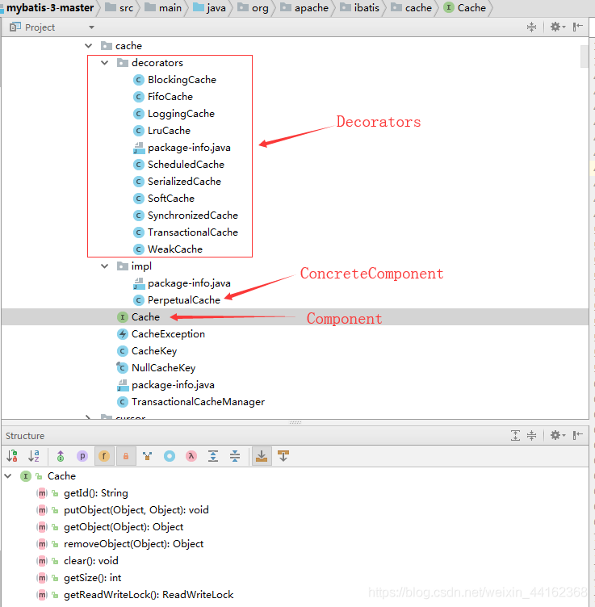Select putObject method in Structure
595x607 pixels.
[136, 510]
